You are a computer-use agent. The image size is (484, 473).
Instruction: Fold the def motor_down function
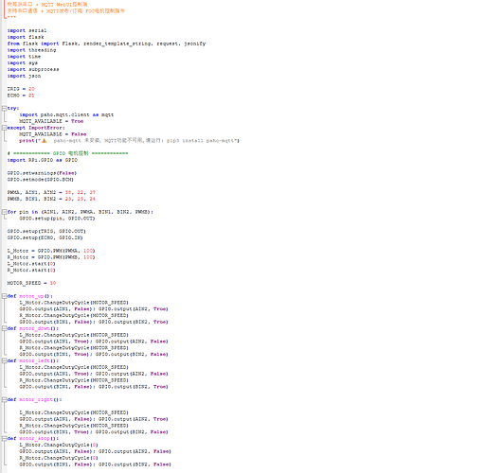point(4,328)
